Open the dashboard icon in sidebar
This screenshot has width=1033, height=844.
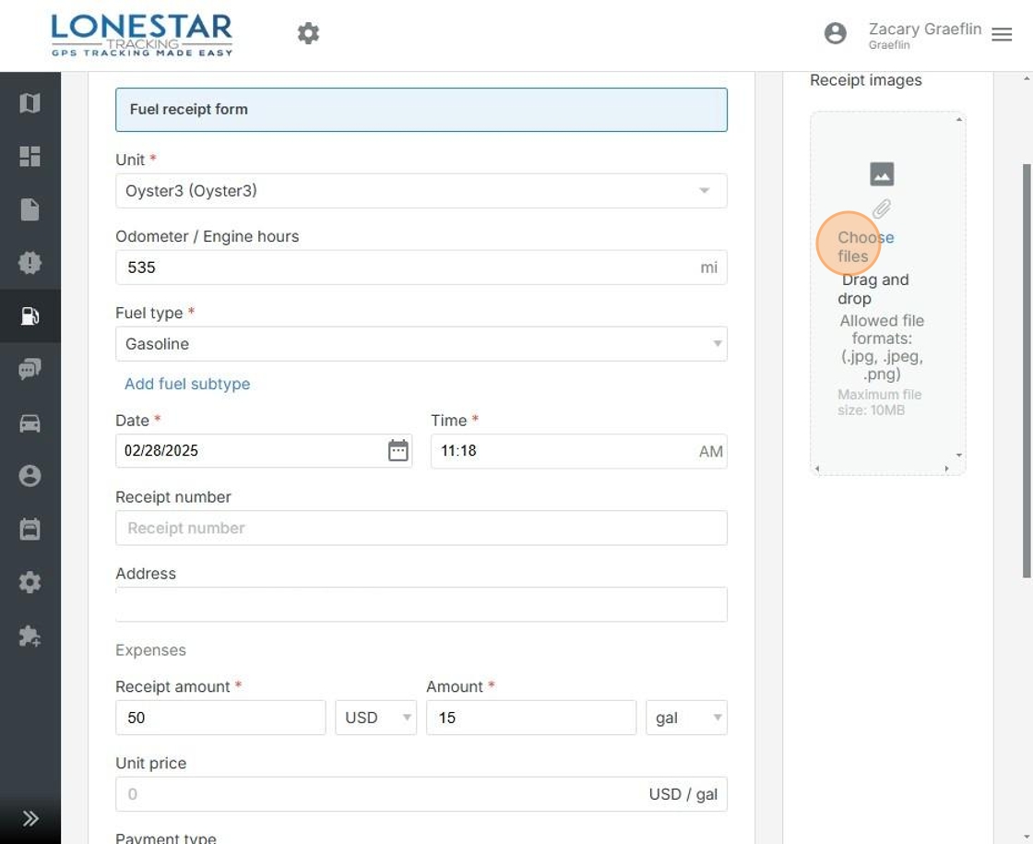coord(30,156)
